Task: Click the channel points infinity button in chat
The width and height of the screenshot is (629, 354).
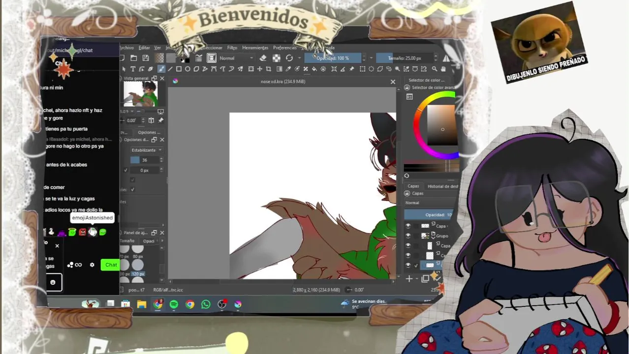Action: click(x=75, y=265)
